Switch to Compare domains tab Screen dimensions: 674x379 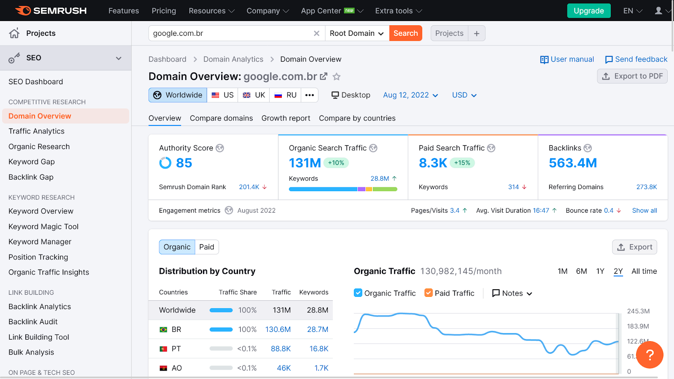(221, 118)
